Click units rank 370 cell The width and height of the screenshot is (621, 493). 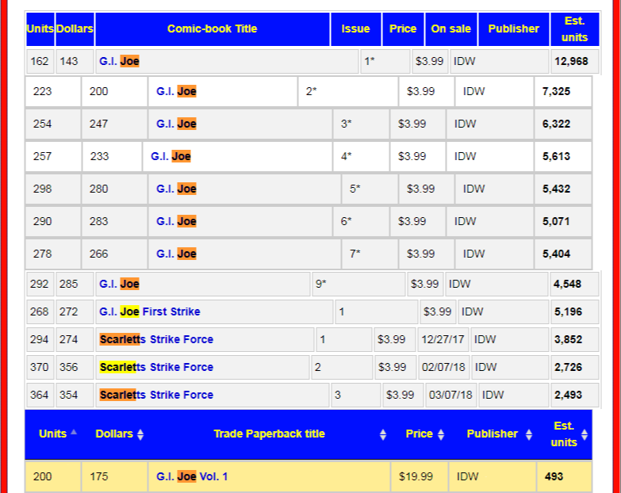(x=40, y=367)
